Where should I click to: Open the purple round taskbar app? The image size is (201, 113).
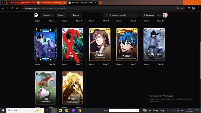[x=73, y=110]
